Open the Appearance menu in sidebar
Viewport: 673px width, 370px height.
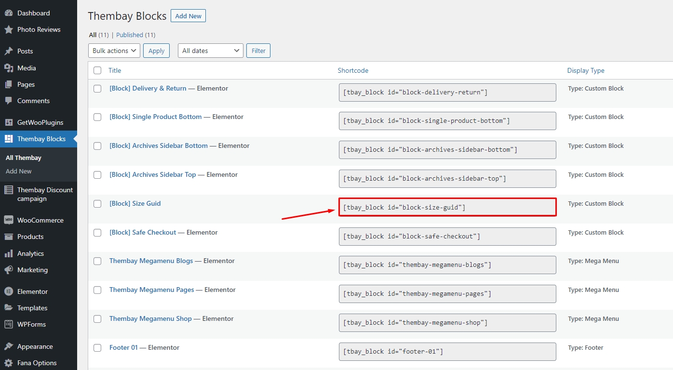35,346
